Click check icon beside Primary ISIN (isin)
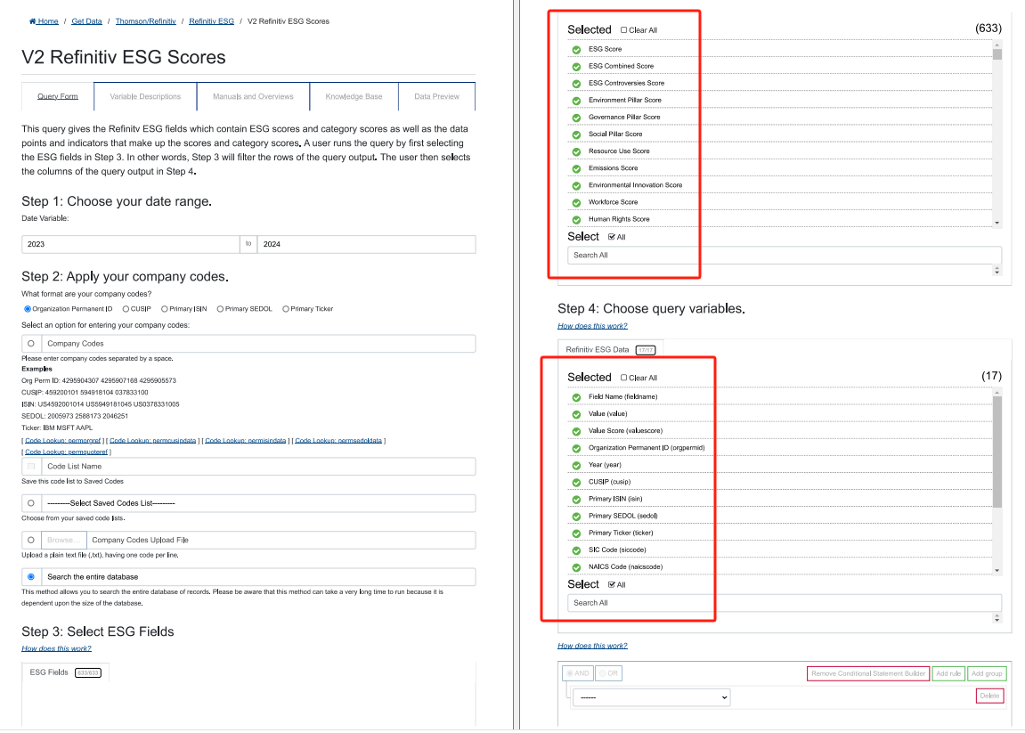 tap(576, 500)
